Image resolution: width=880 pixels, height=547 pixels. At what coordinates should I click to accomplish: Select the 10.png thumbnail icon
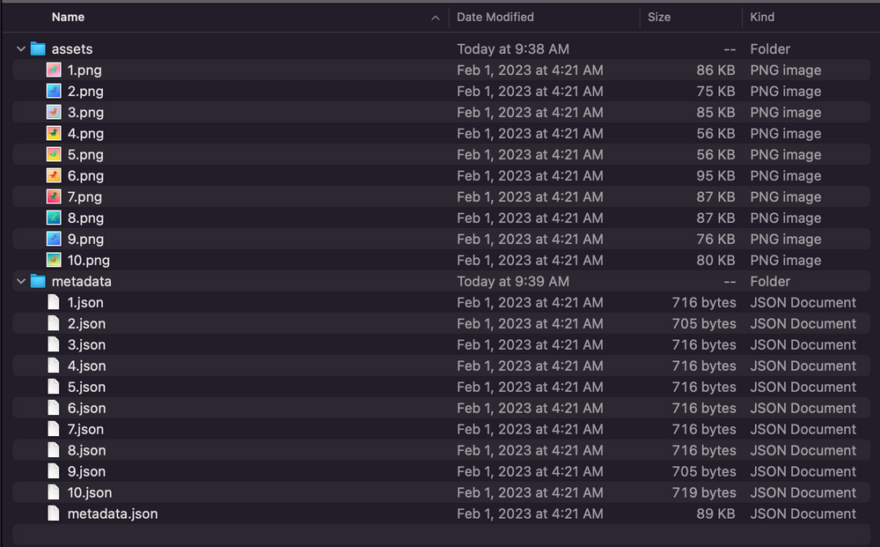pos(54,261)
